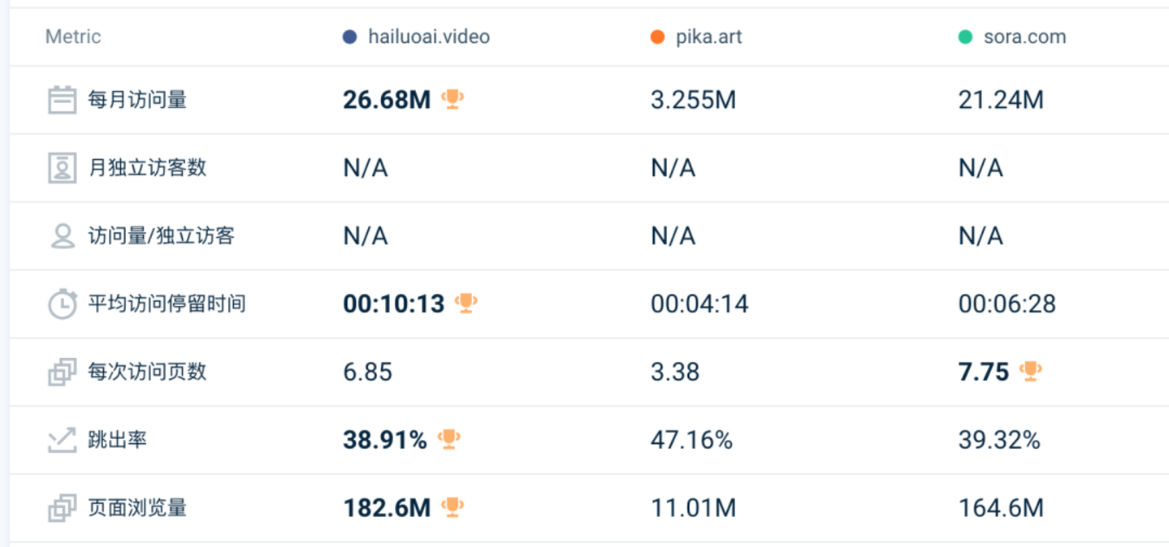Click the Metric column header
The height and width of the screenshot is (547, 1169).
[73, 37]
